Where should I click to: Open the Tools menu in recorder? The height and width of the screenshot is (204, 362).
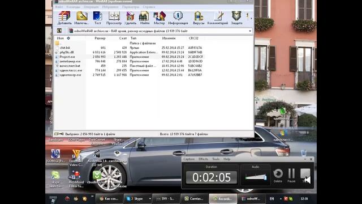point(216,159)
